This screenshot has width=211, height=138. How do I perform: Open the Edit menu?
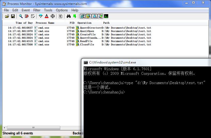[15, 10]
